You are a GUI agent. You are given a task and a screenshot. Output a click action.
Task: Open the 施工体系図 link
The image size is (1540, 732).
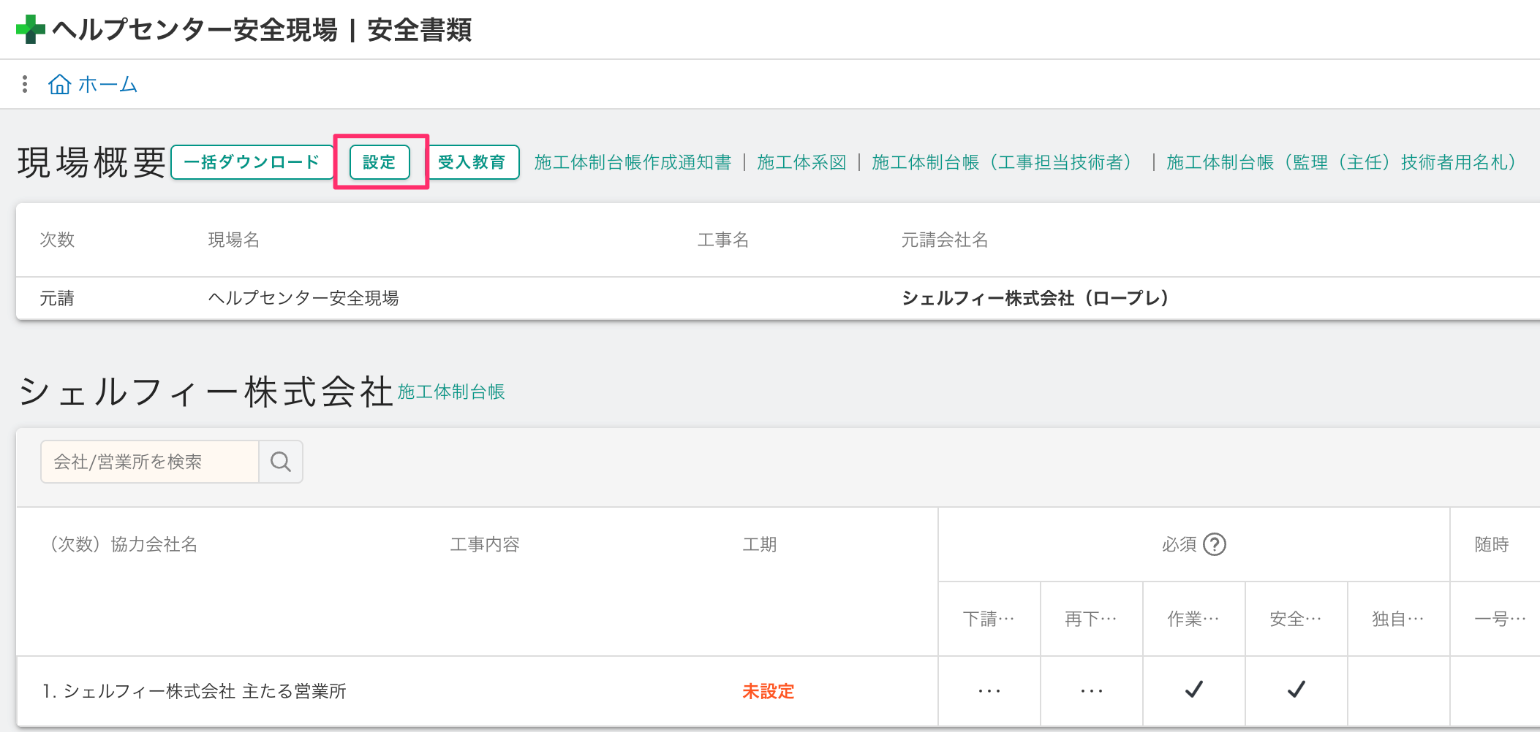(801, 162)
